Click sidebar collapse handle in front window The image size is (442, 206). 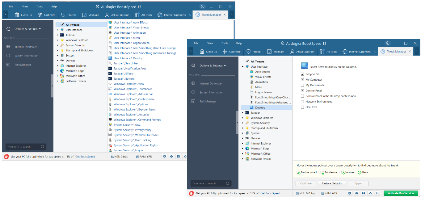(237, 123)
